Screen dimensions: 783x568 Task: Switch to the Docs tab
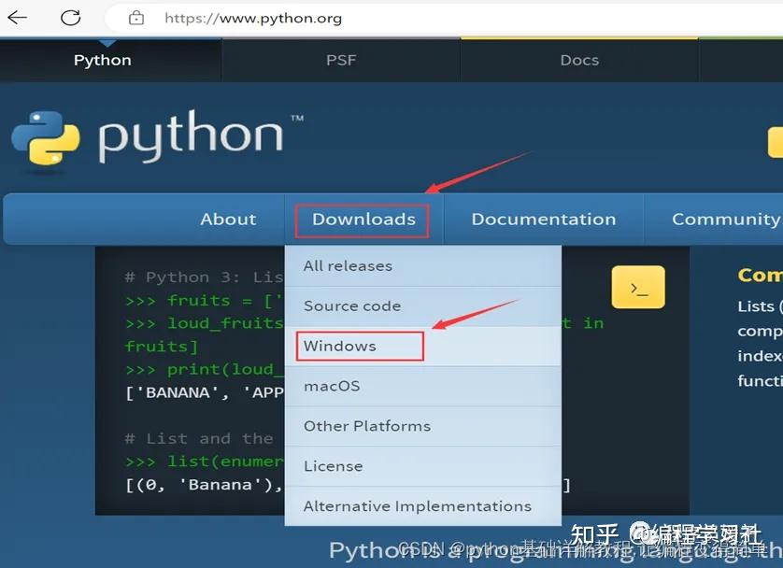[x=579, y=59]
